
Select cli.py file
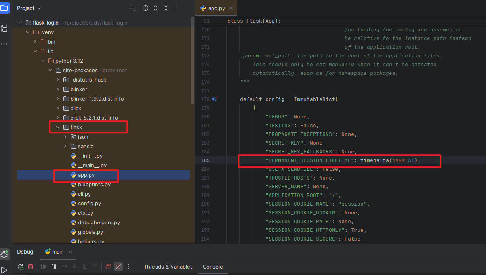click(84, 194)
